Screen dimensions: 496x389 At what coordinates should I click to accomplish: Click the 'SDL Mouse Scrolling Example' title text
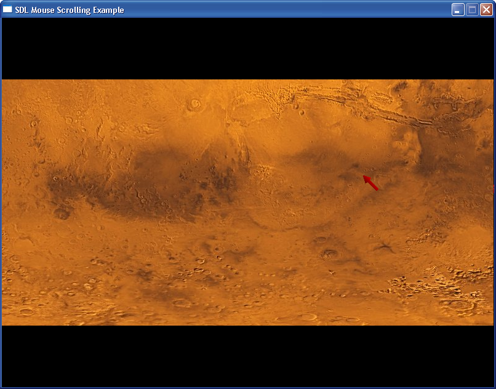click(70, 10)
